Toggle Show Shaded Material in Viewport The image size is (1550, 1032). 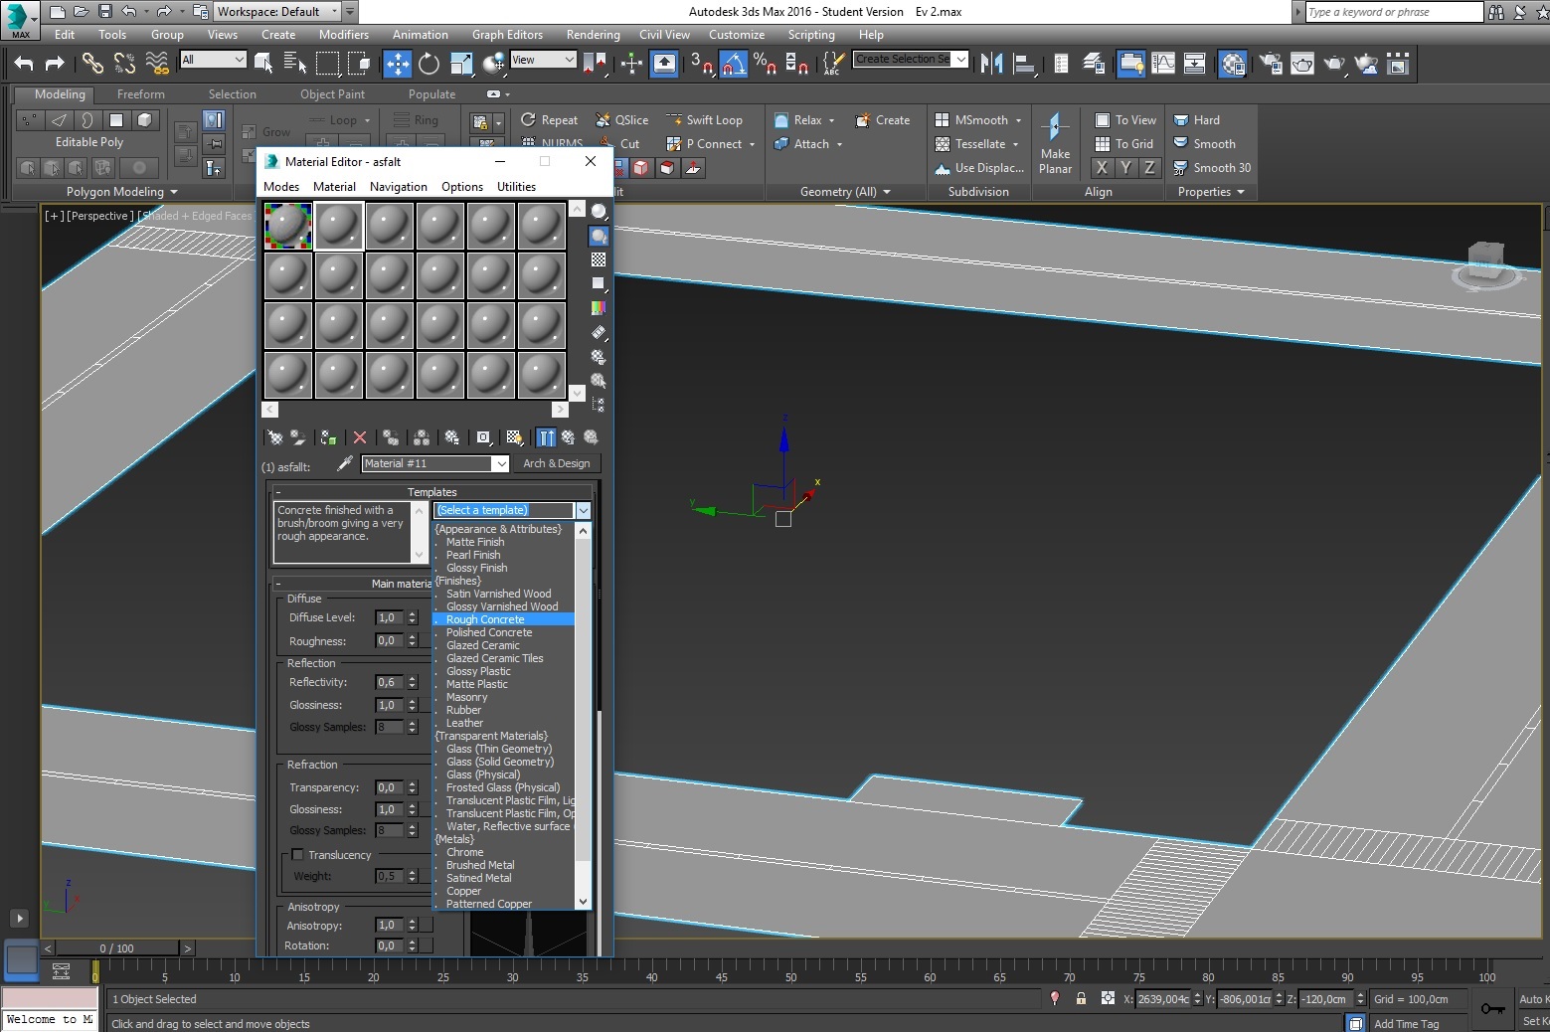(513, 437)
